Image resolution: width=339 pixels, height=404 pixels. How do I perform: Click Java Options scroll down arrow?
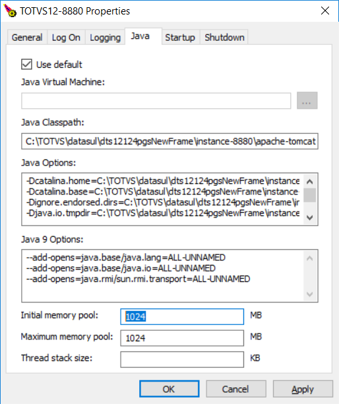click(309, 217)
